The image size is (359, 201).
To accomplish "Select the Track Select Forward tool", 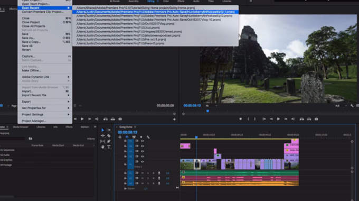I will pyautogui.click(x=109, y=130).
